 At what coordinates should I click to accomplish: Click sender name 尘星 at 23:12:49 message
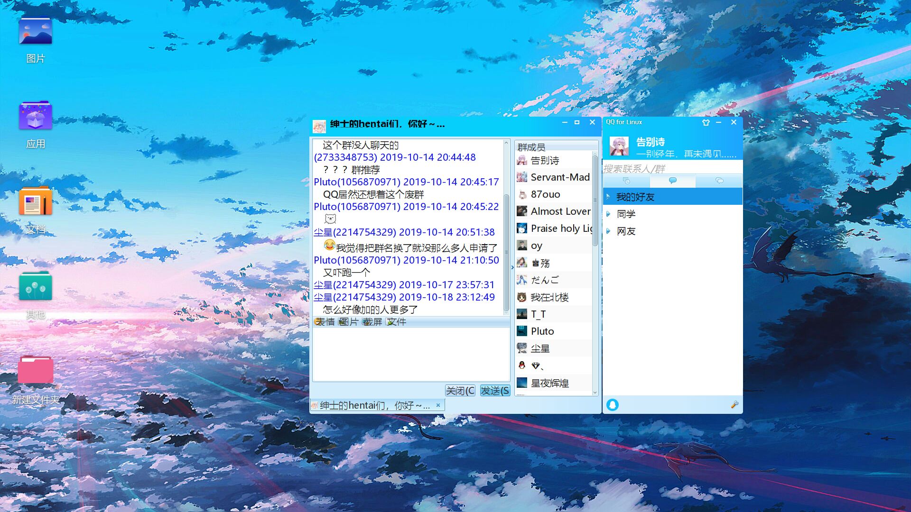pyautogui.click(x=323, y=297)
